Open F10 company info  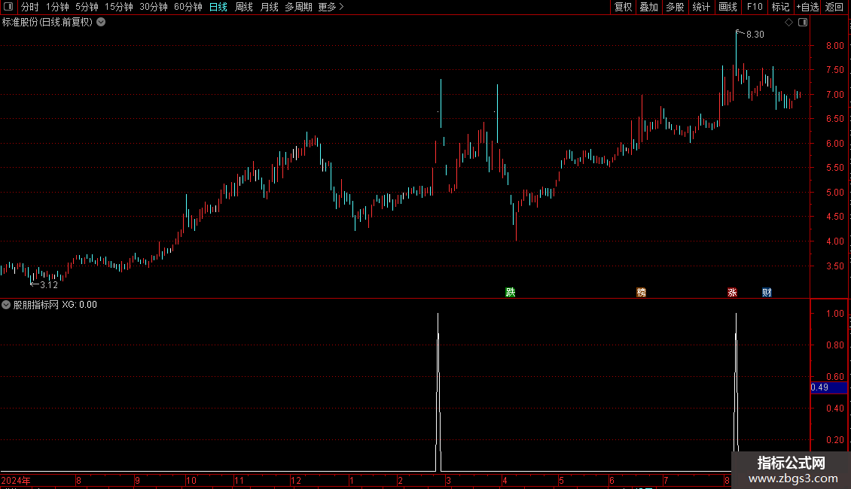pos(755,7)
